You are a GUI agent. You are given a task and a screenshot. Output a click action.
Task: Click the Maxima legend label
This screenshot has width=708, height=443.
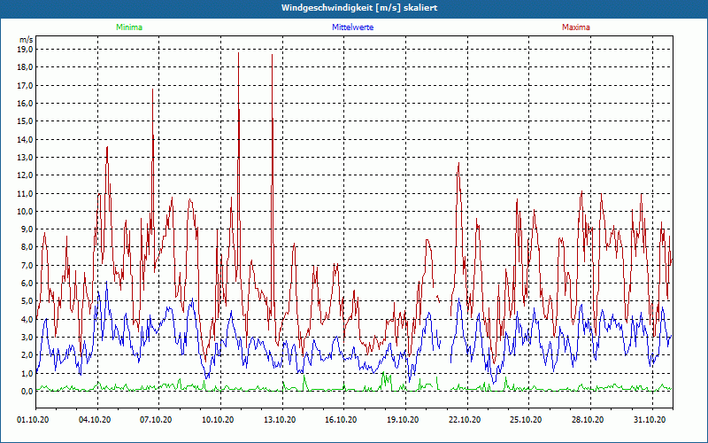click(x=576, y=27)
